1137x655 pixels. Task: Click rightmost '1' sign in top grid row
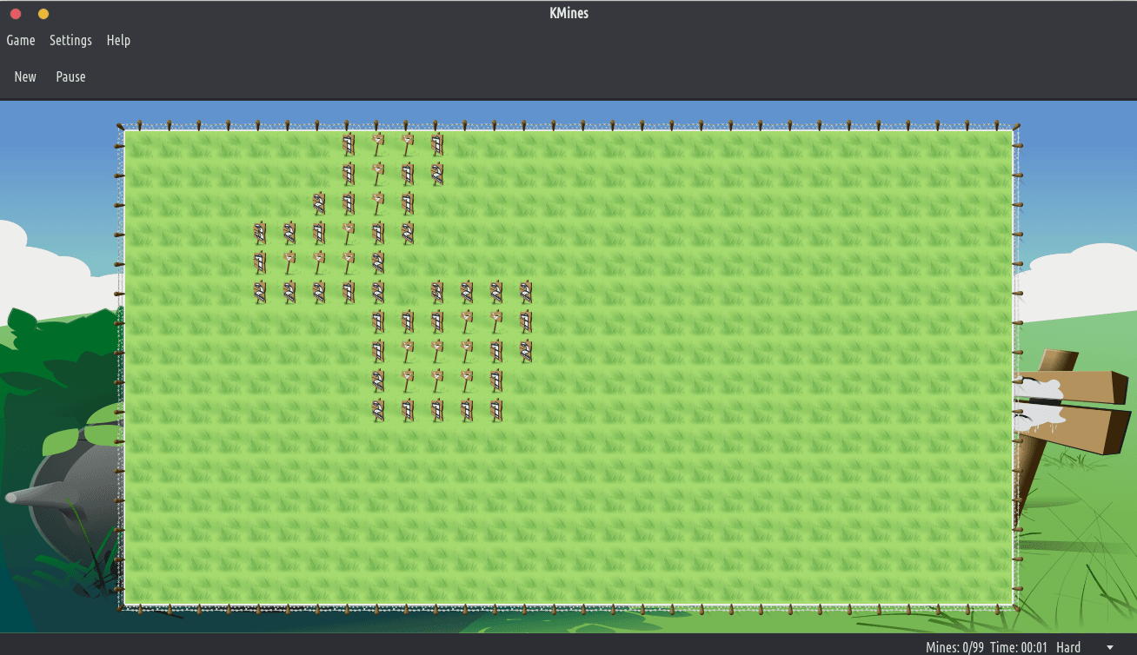point(436,144)
